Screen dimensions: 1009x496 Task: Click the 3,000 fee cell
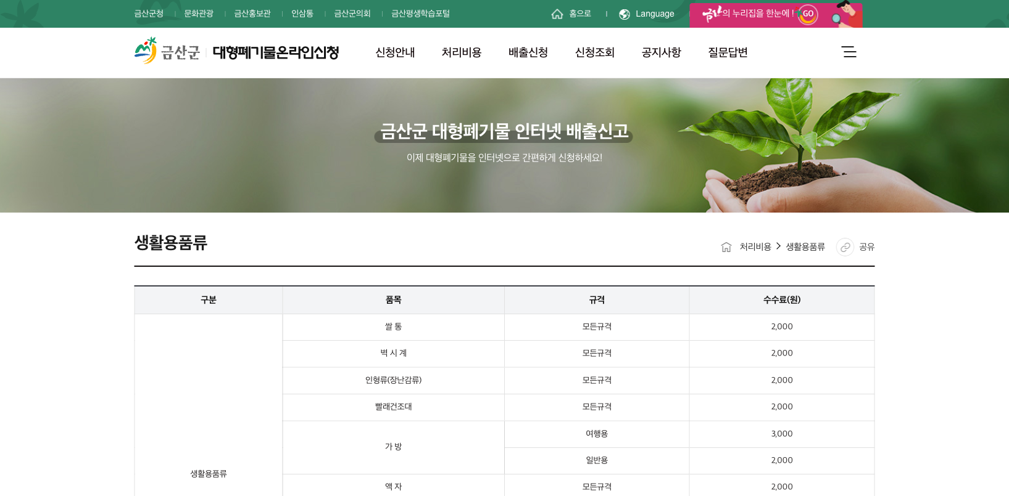click(x=782, y=434)
